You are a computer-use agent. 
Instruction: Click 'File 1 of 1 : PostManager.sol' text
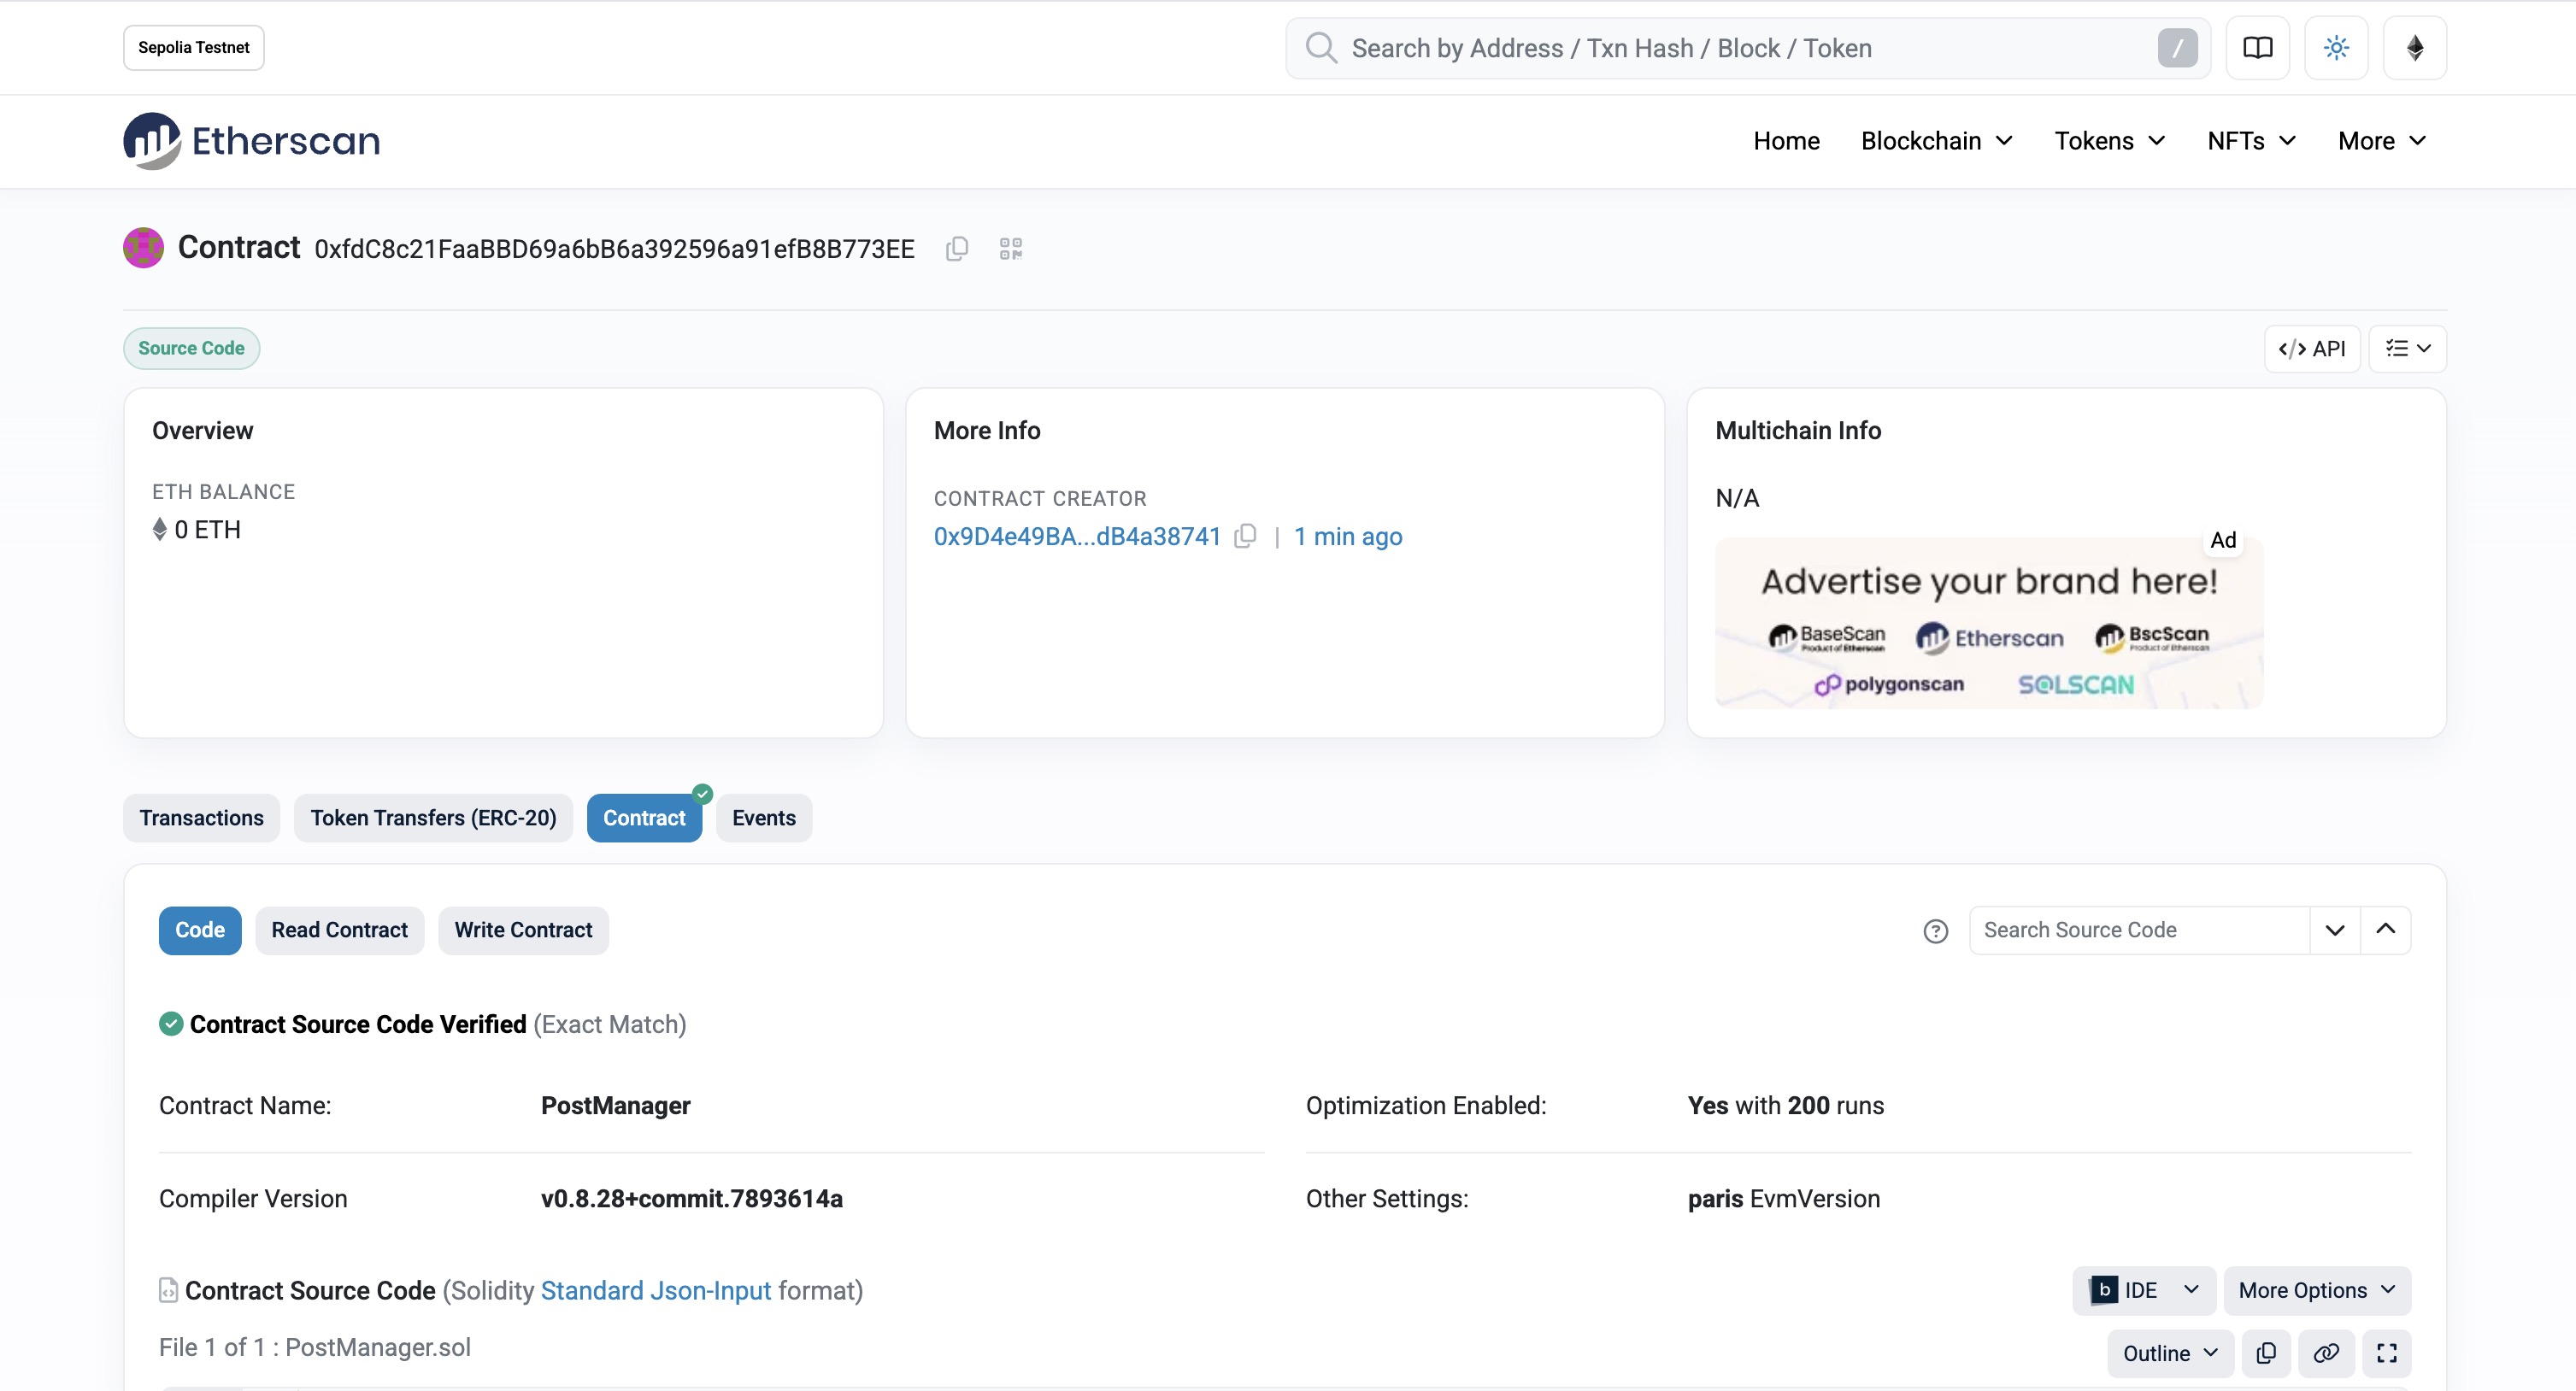pyautogui.click(x=315, y=1348)
